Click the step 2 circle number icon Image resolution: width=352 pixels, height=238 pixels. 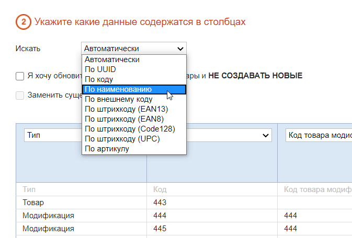[x=23, y=22]
